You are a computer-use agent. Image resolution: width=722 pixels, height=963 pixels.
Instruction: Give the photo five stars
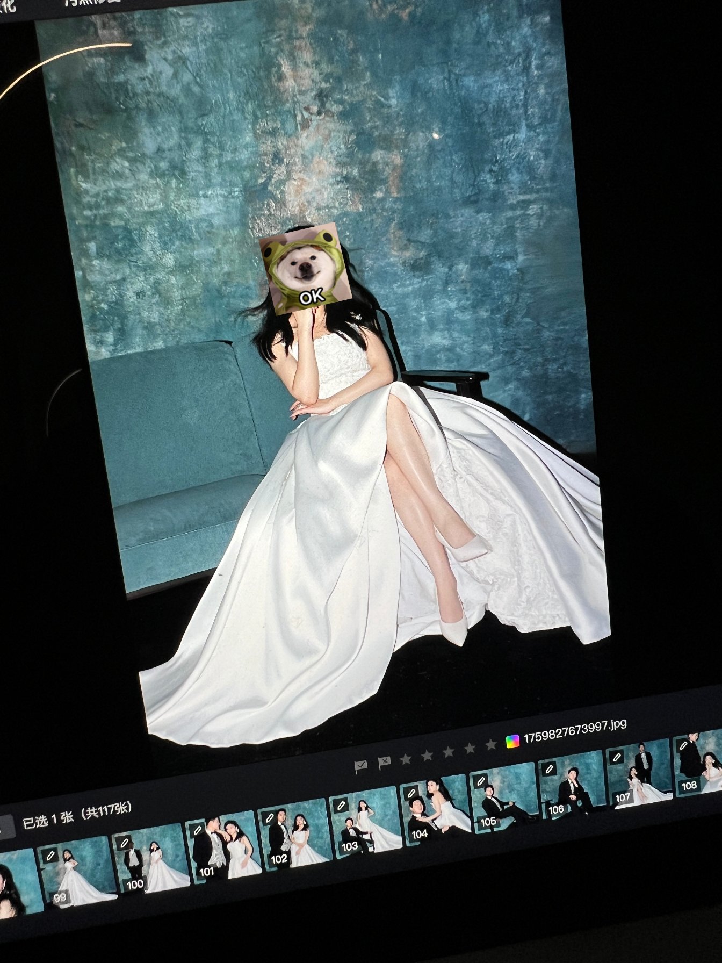click(490, 745)
